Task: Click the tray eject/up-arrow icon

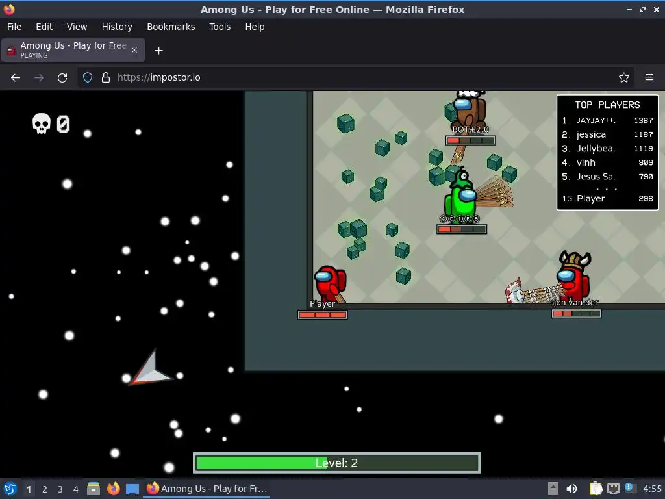Action: click(553, 489)
